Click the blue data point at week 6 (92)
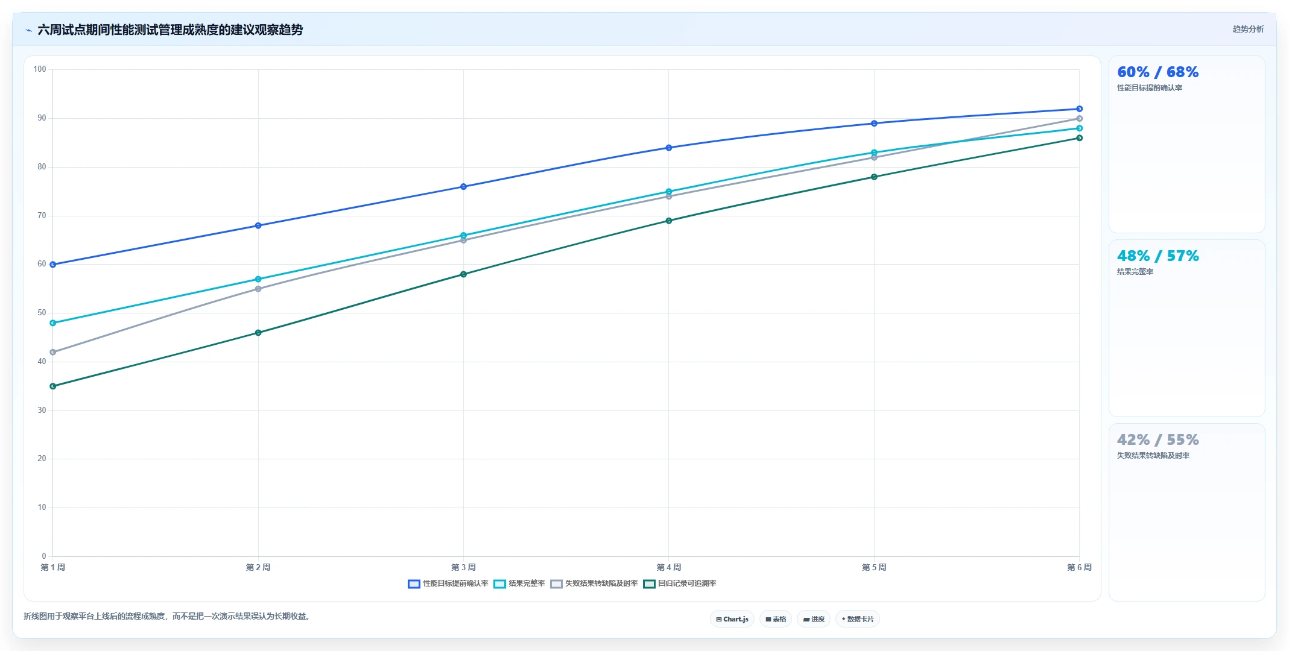This screenshot has width=1289, height=651. (1079, 109)
